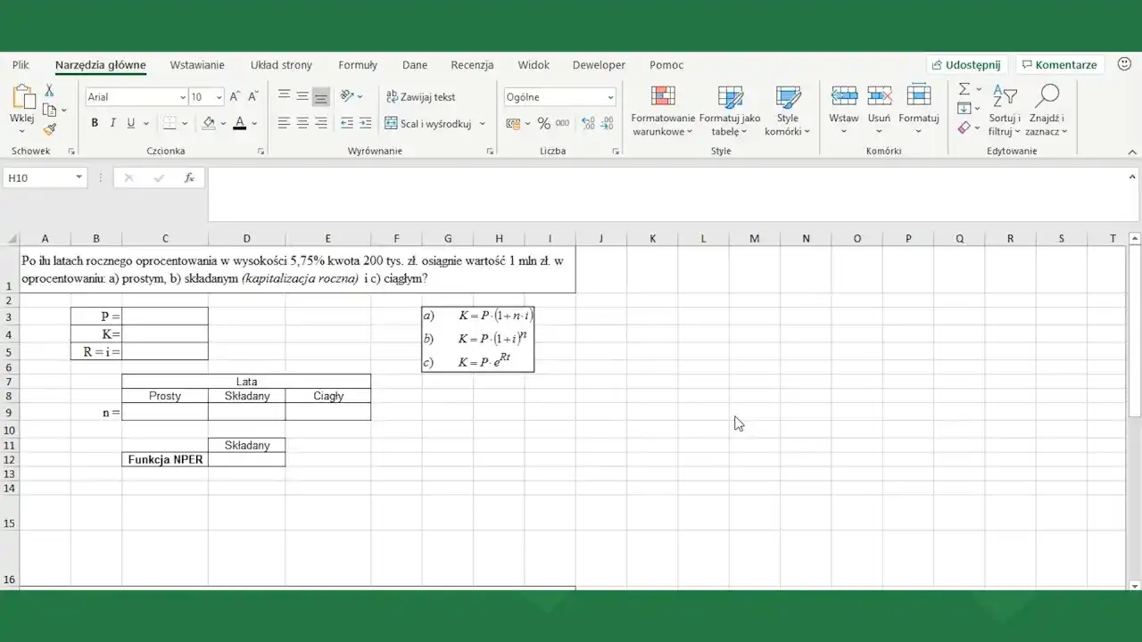Viewport: 1142px width, 642px height.
Task: Decrease indent in Wyrównanie group
Action: point(347,124)
